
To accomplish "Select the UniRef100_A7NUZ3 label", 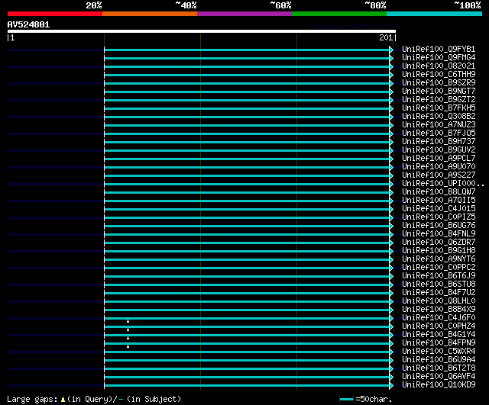I will [439, 124].
